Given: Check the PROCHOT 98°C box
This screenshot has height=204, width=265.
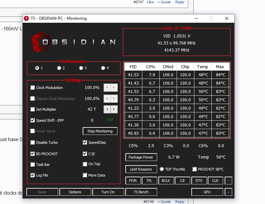Looking at the screenshot, I should click(x=195, y=169).
